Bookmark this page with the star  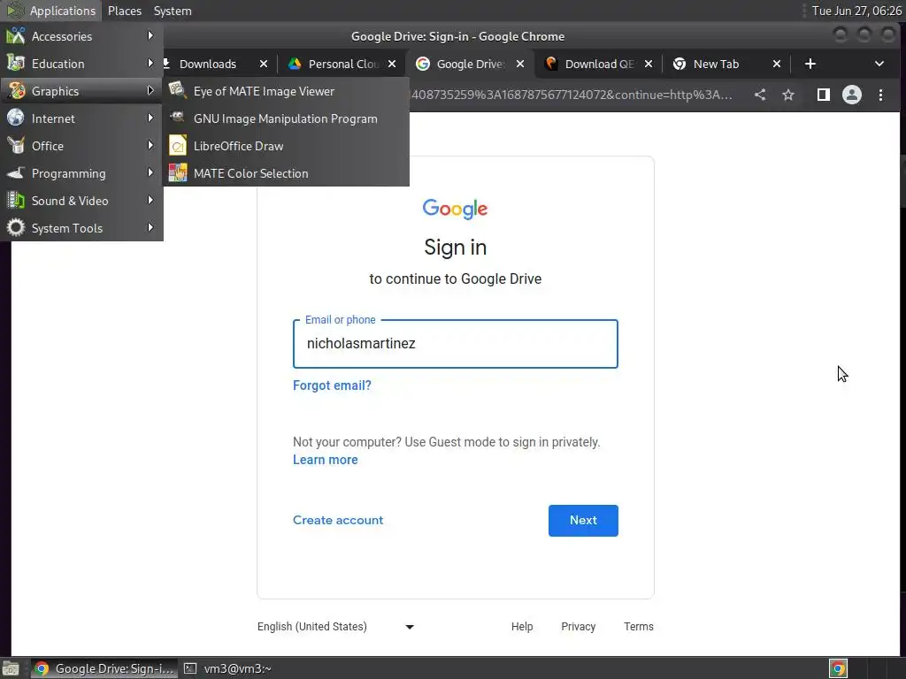point(788,95)
